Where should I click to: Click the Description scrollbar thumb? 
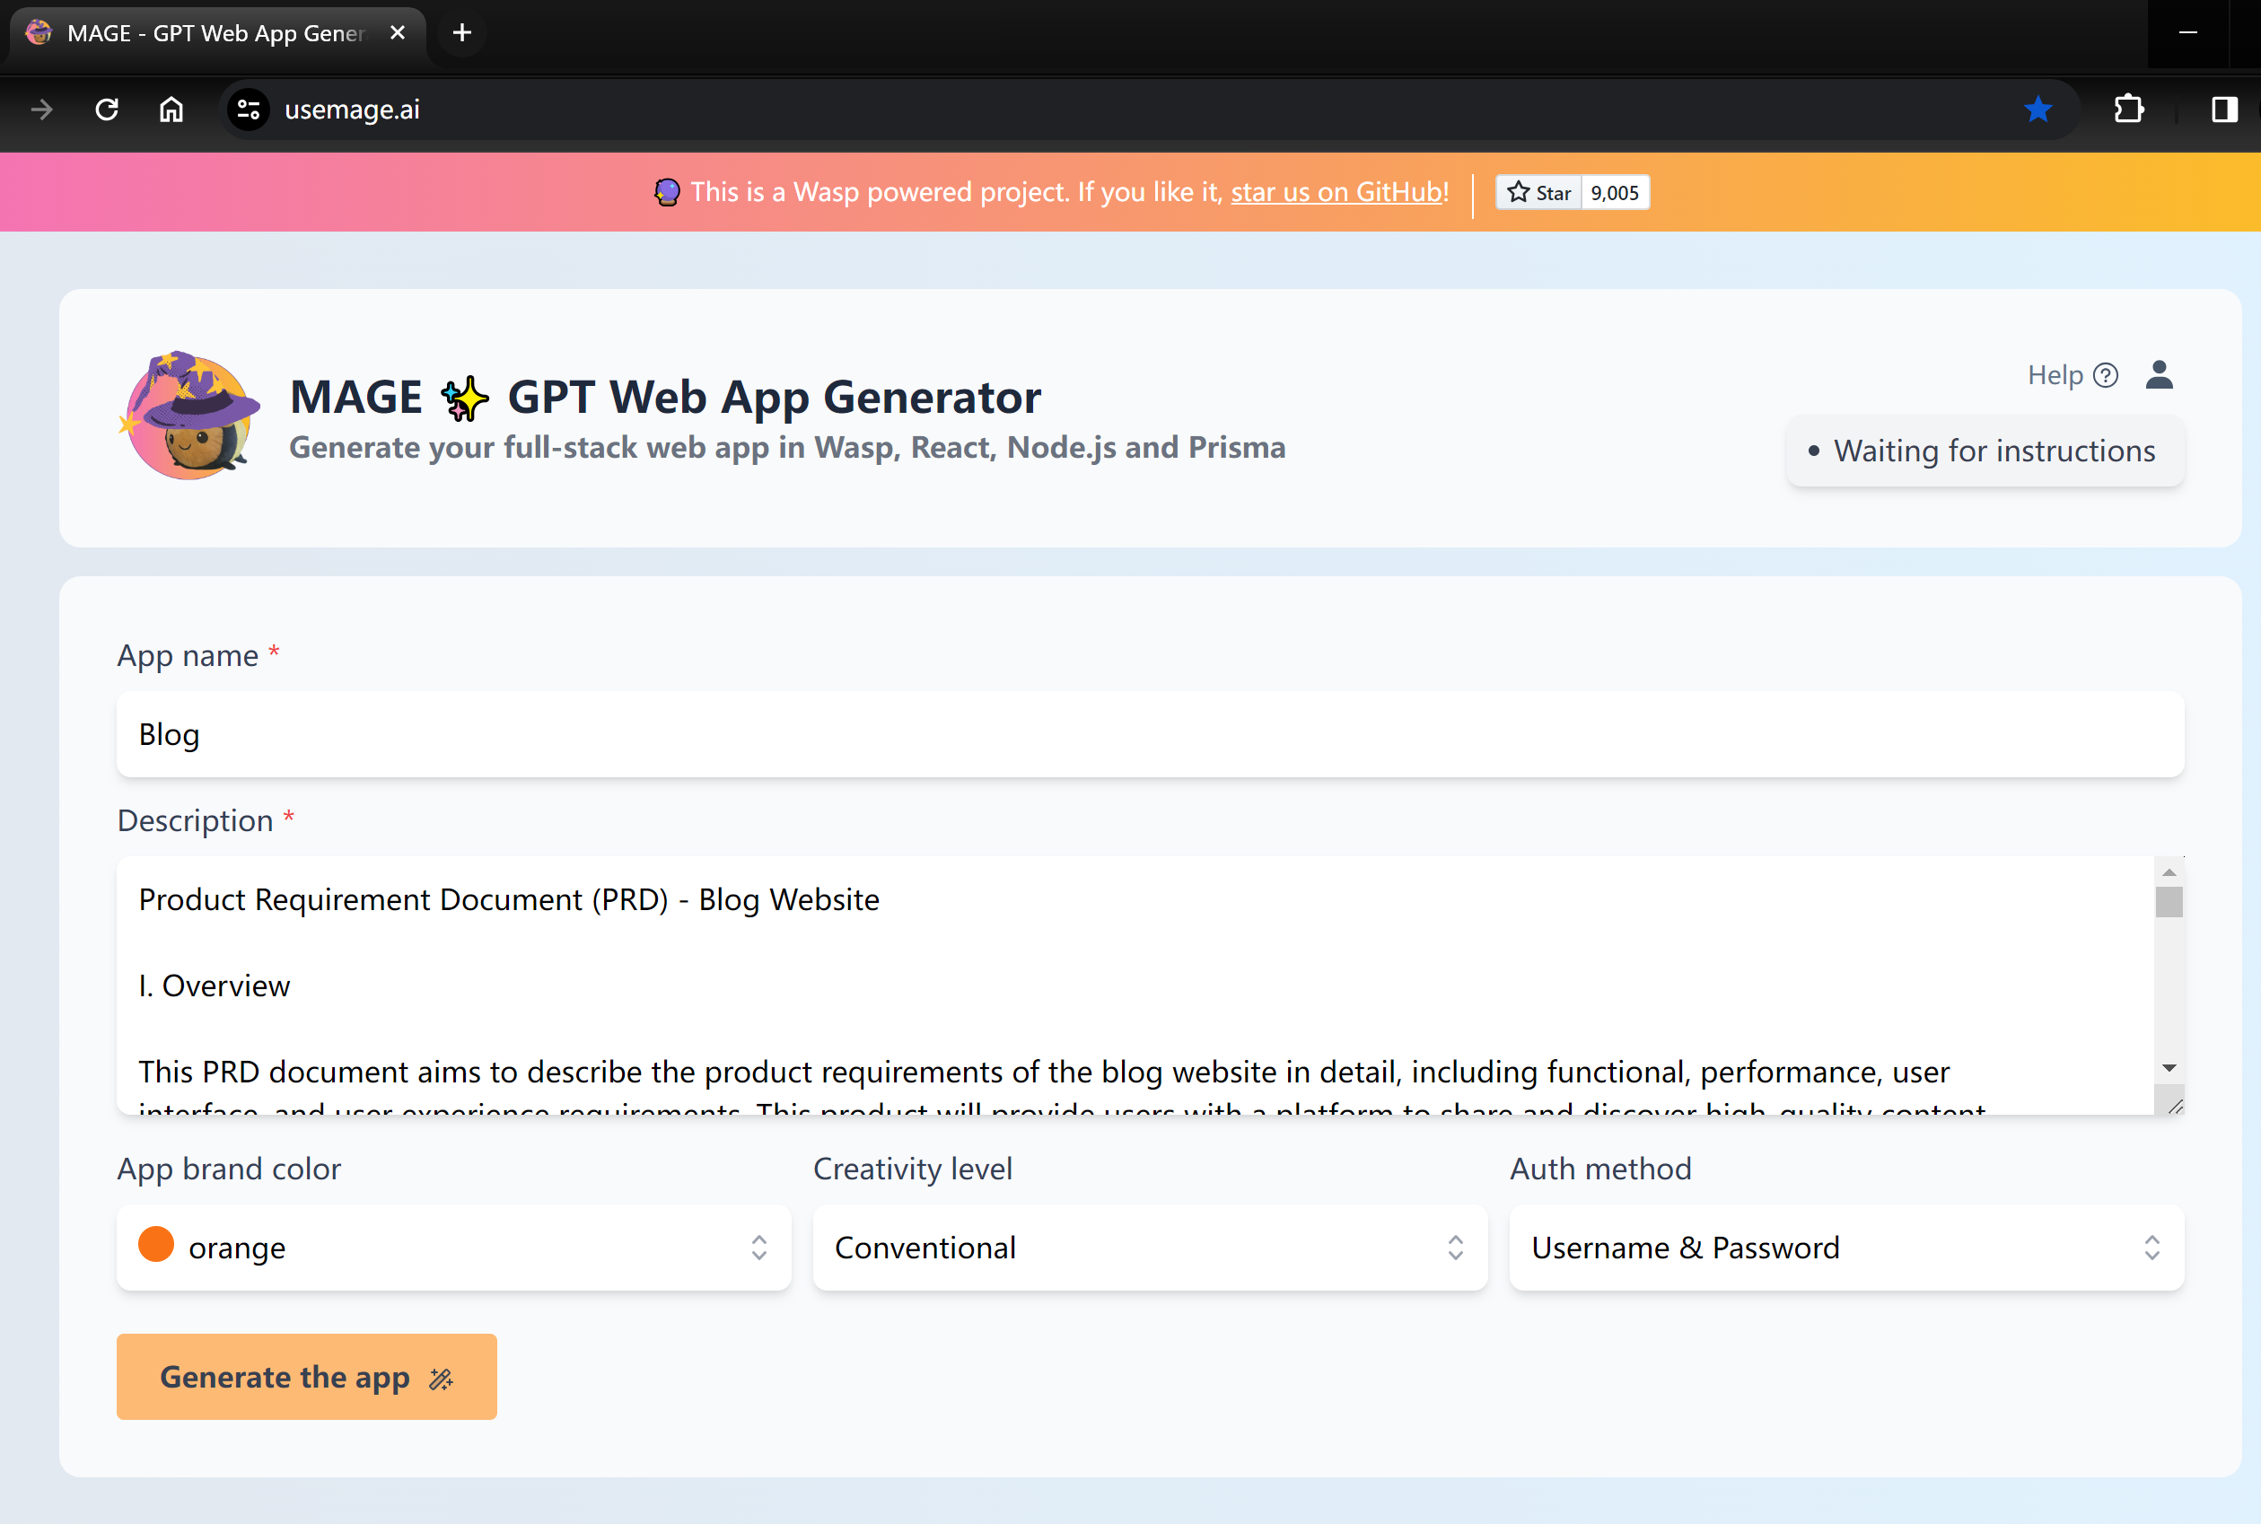tap(2169, 902)
